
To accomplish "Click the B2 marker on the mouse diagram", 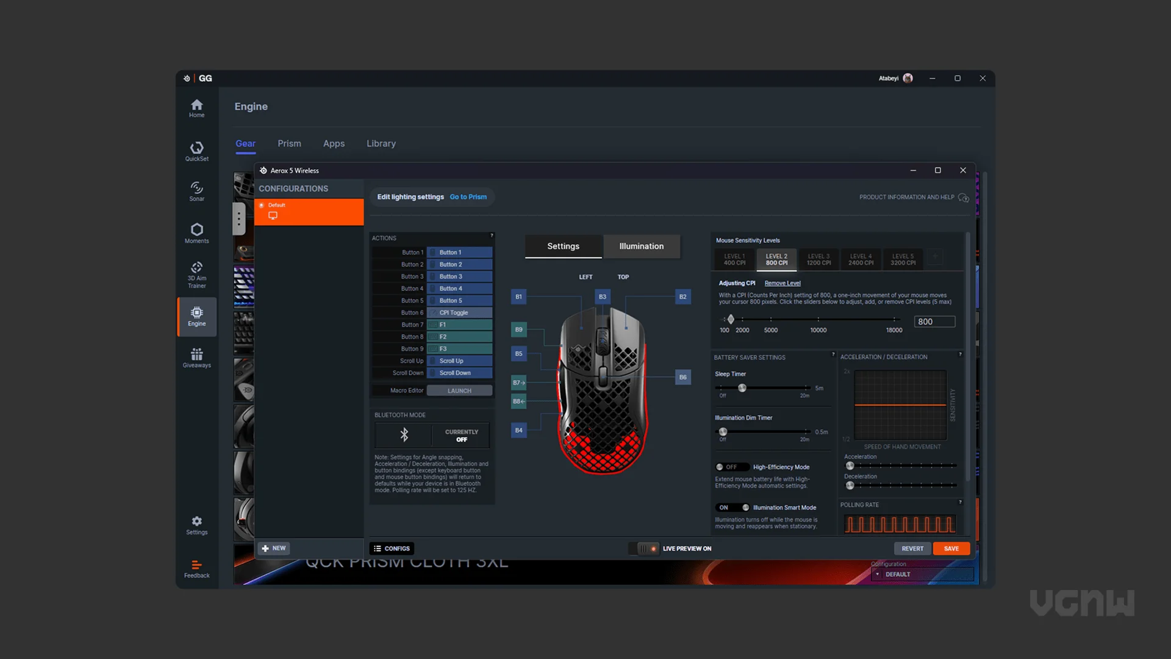I will coord(682,297).
